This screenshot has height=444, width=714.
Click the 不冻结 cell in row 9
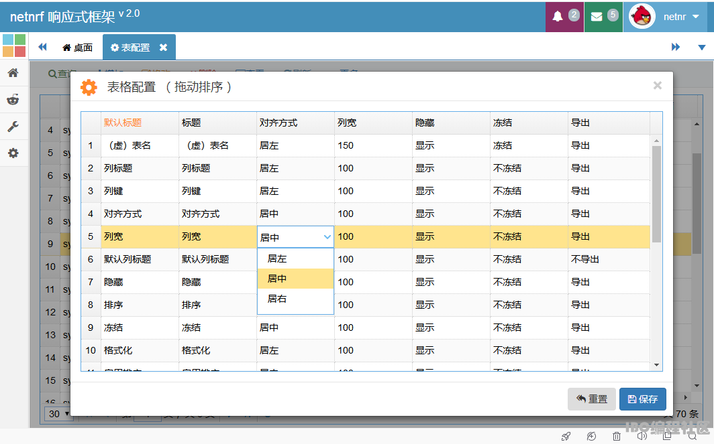coord(529,327)
